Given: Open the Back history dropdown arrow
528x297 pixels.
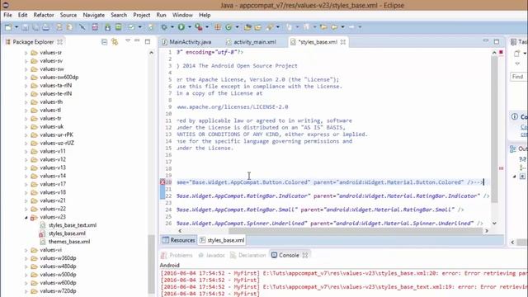Looking at the screenshot, I should pos(342,27).
